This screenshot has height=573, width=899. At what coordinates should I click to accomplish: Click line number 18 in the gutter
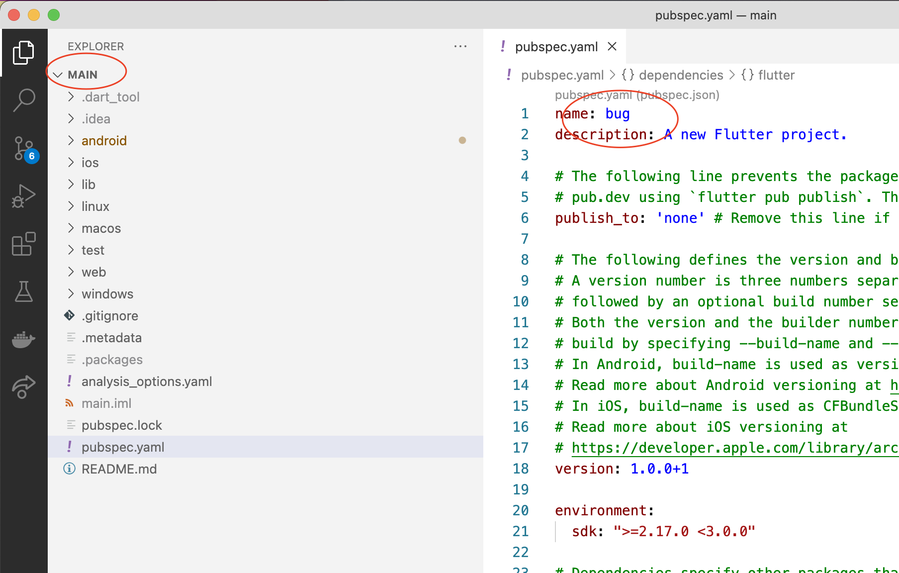(521, 469)
